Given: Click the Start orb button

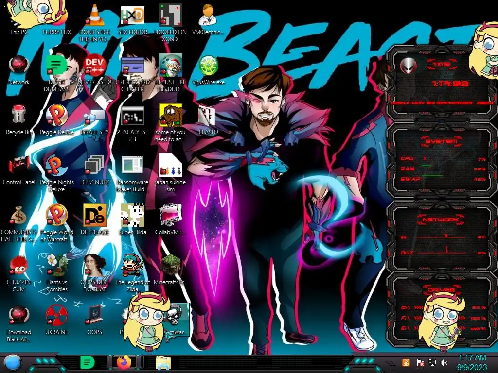Looking at the screenshot, I should [13, 363].
